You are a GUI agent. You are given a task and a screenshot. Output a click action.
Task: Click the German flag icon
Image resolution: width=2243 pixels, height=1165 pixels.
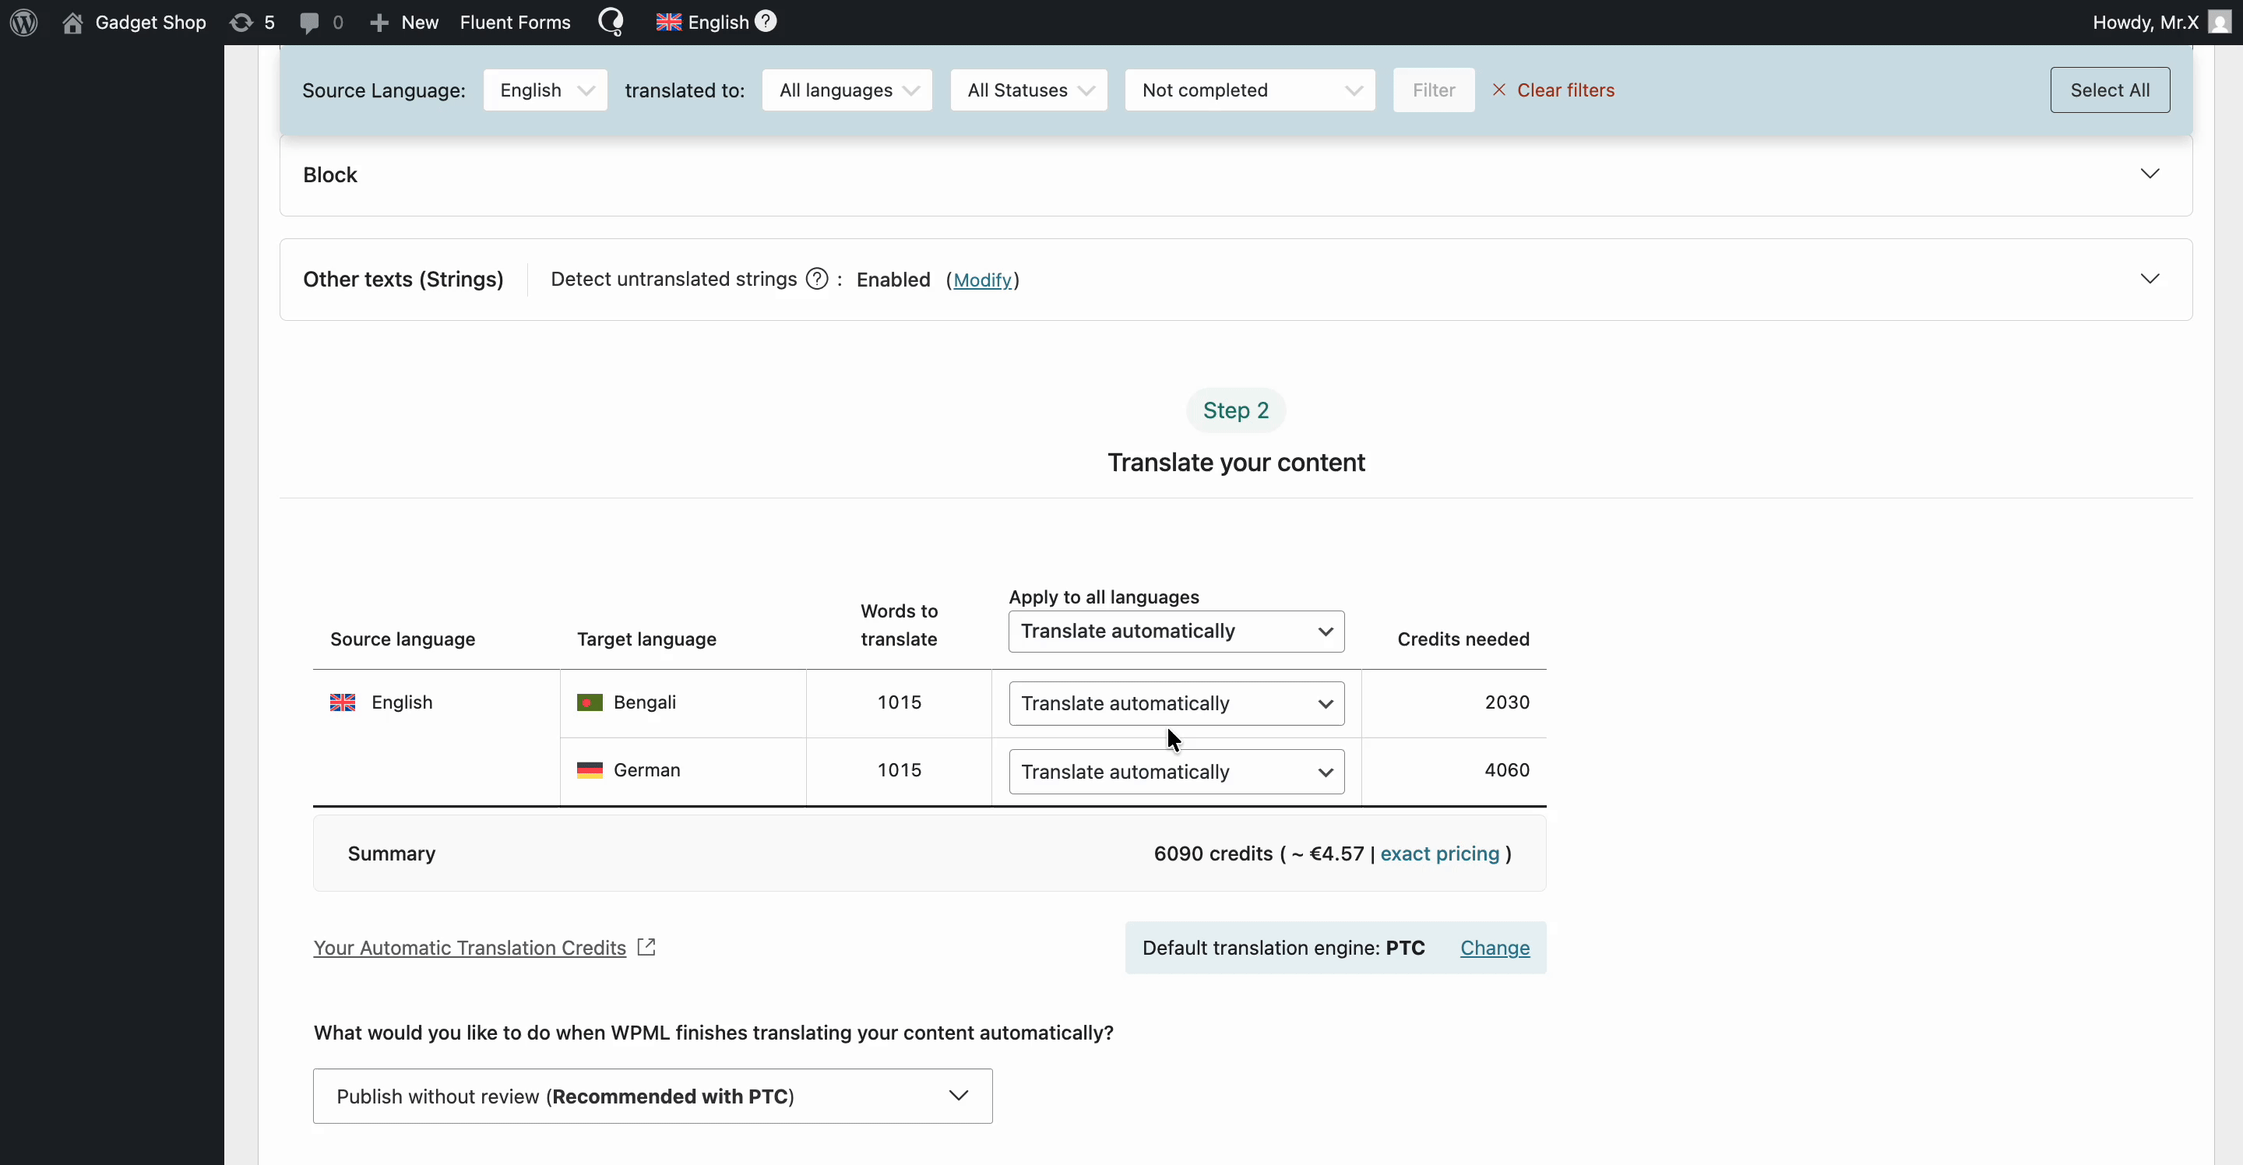point(590,769)
